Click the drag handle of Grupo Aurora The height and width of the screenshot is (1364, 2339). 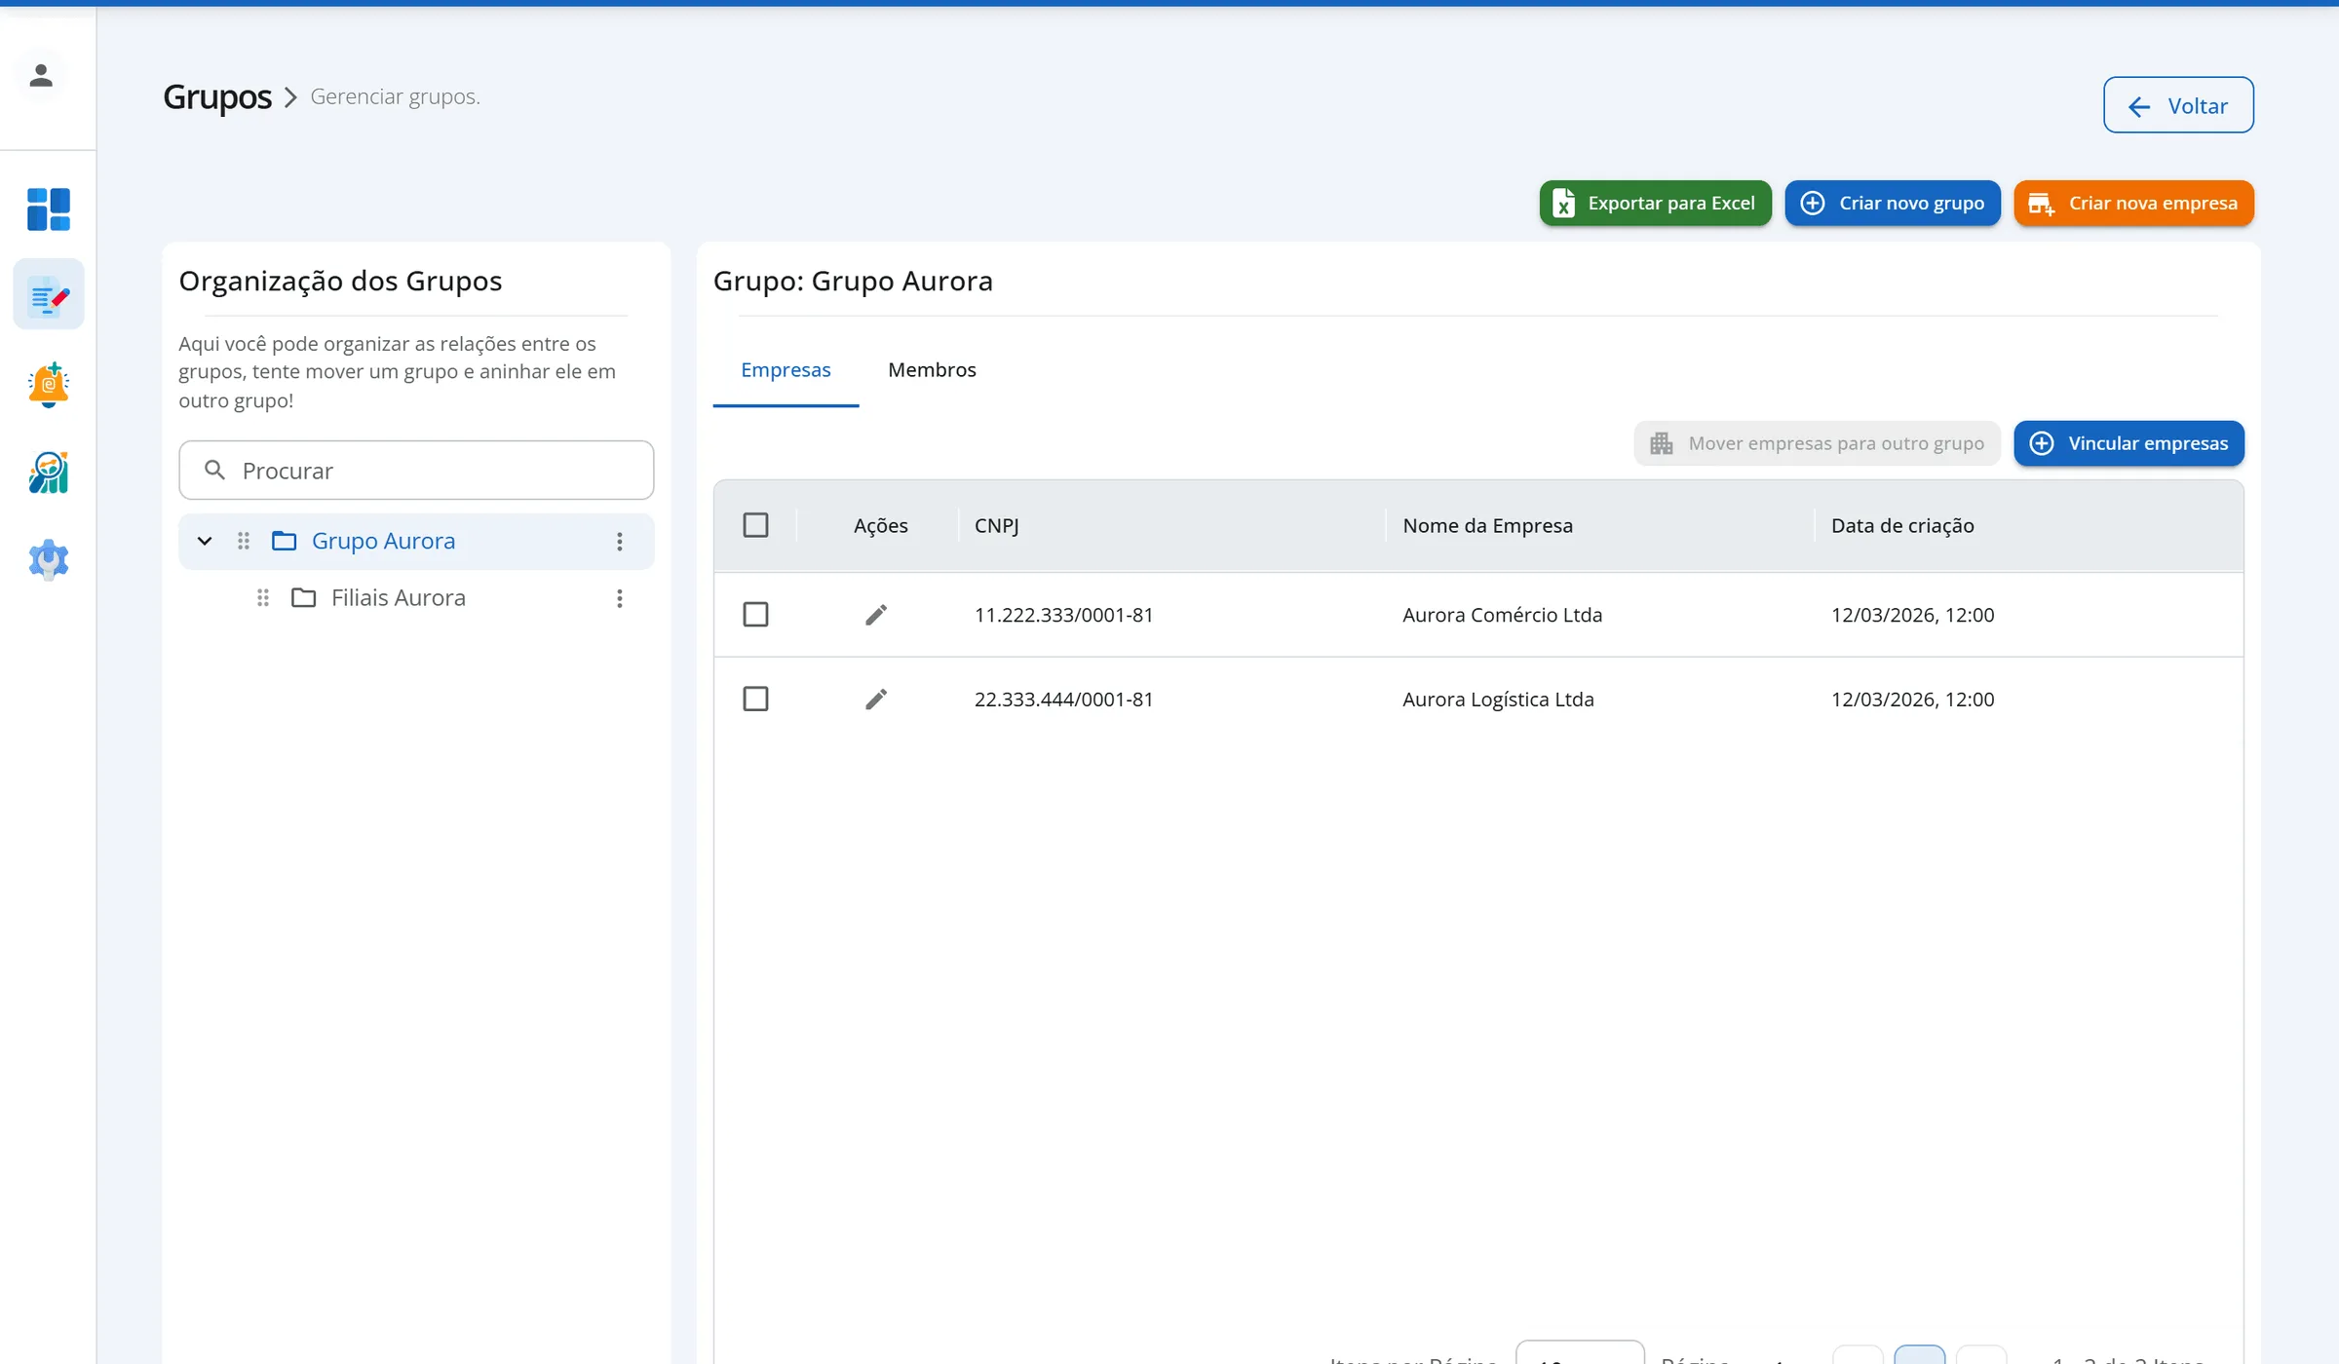click(x=244, y=541)
